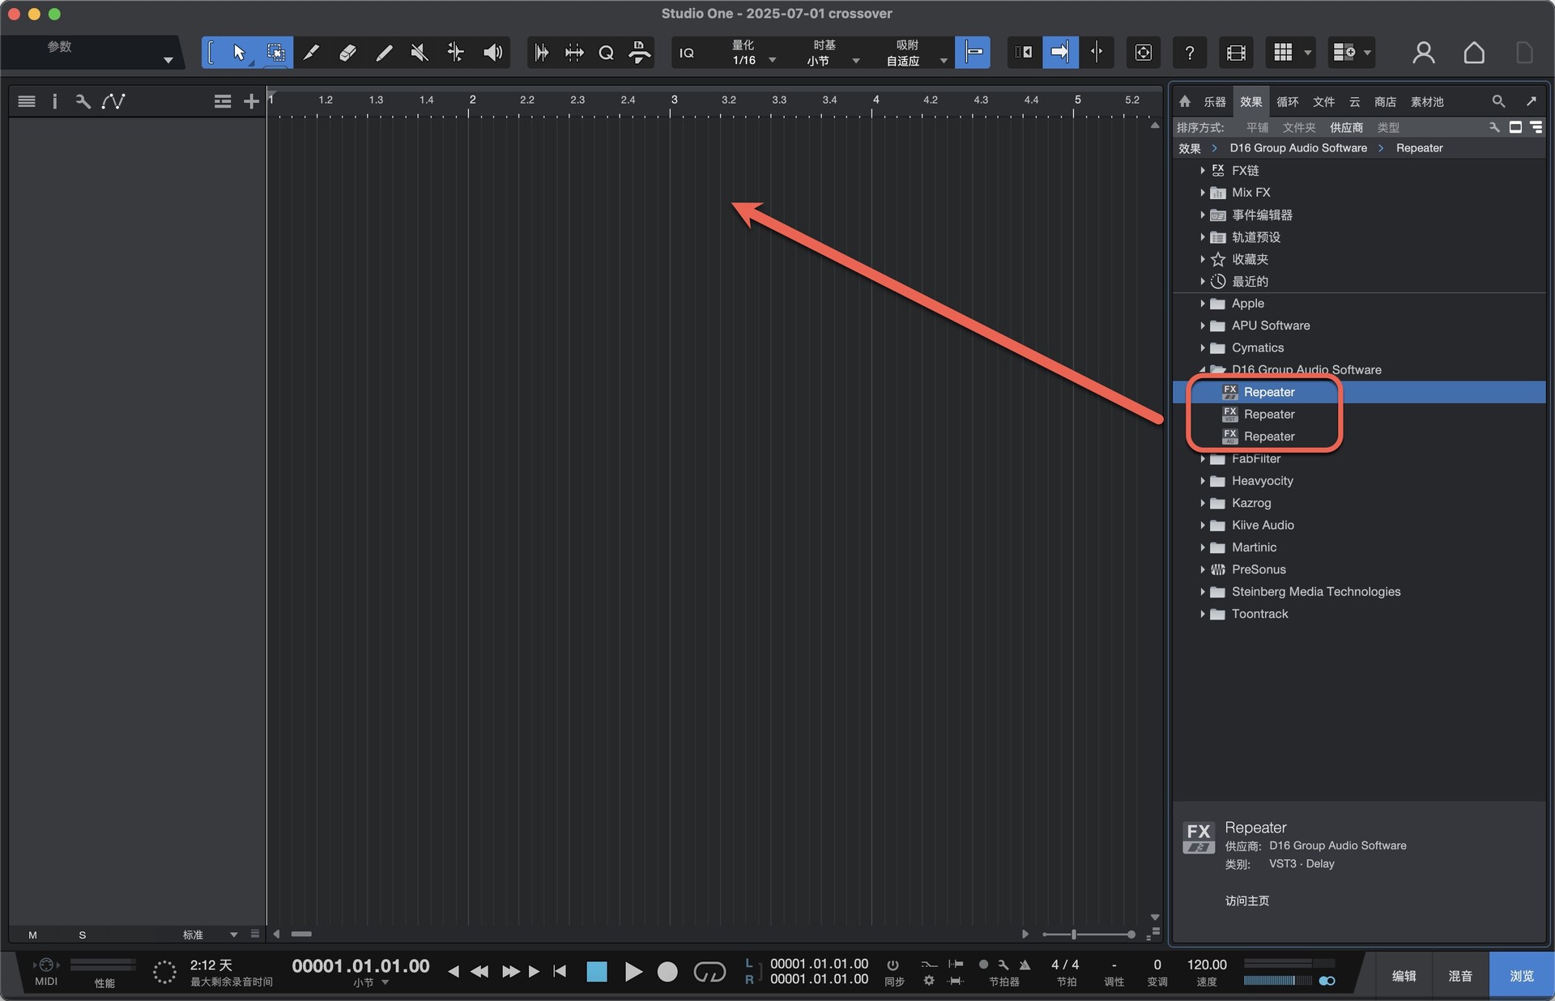The height and width of the screenshot is (1001, 1555).
Task: Select the Arrow tool
Action: pos(239,53)
